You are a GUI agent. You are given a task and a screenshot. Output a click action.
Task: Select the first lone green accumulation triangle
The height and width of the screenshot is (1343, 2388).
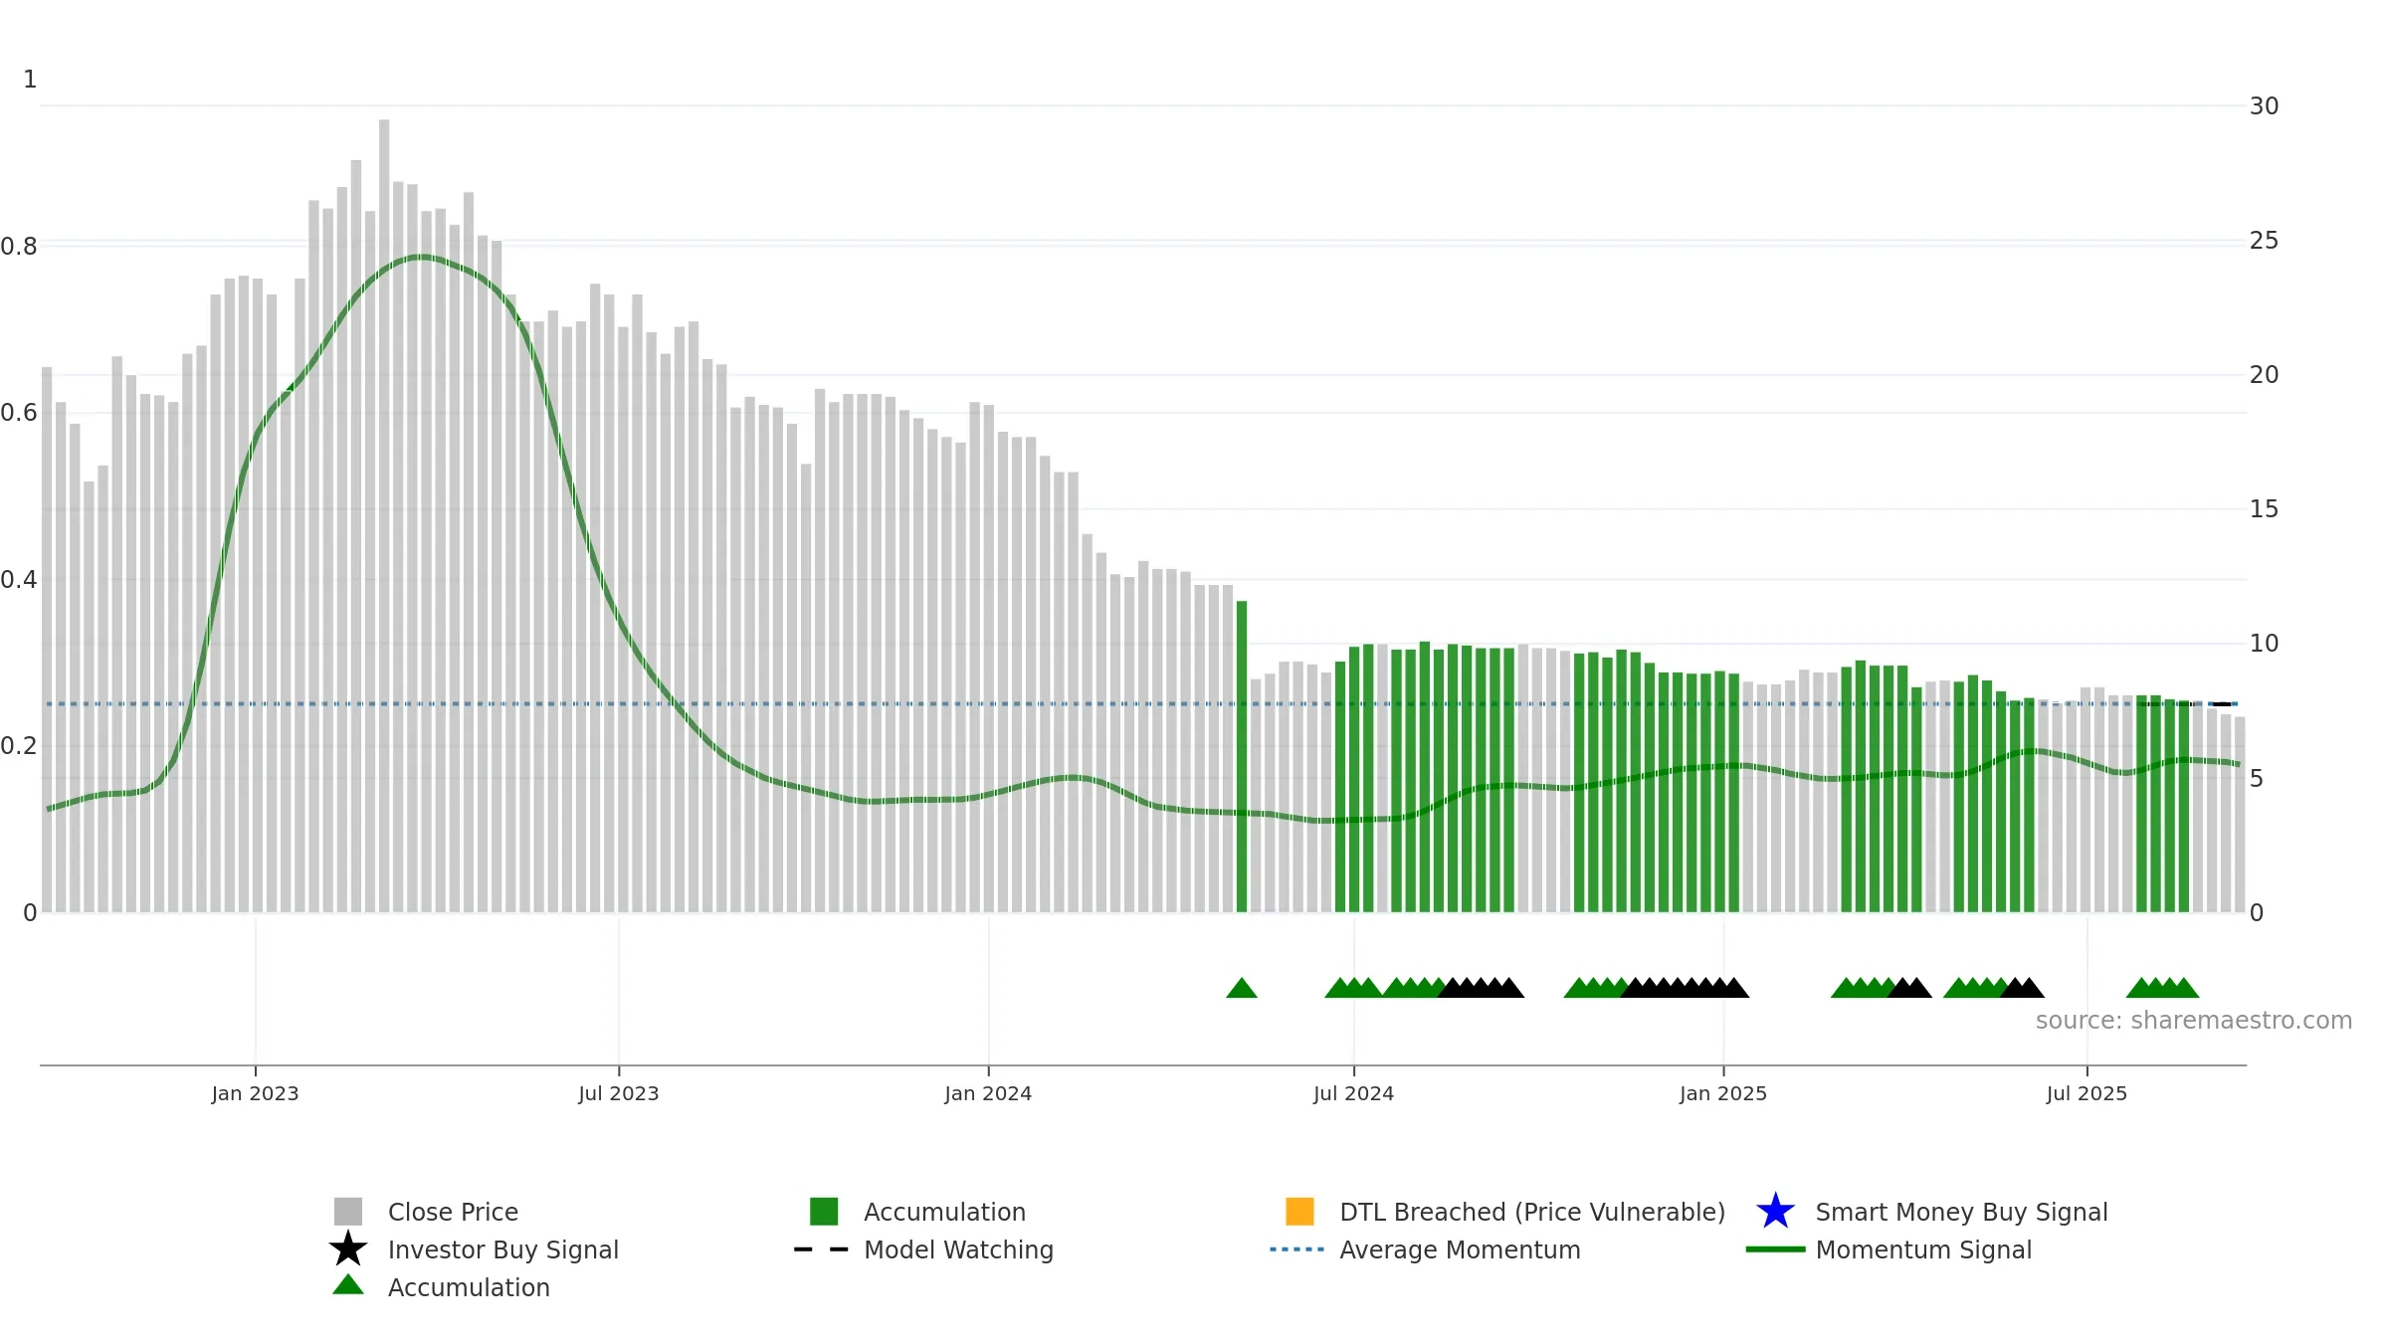click(x=1242, y=987)
